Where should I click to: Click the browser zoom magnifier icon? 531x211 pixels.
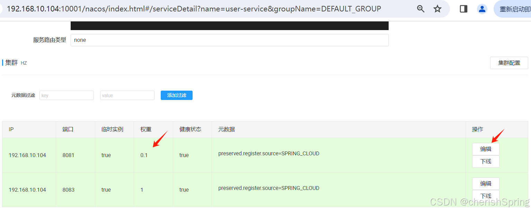click(421, 9)
